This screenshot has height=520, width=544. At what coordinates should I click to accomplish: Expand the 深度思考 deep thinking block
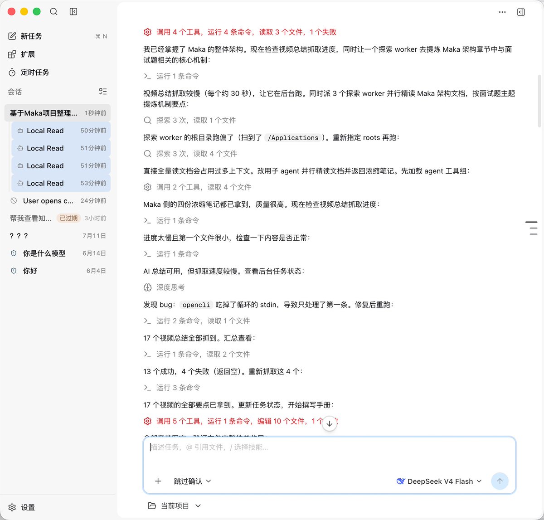[x=164, y=287]
